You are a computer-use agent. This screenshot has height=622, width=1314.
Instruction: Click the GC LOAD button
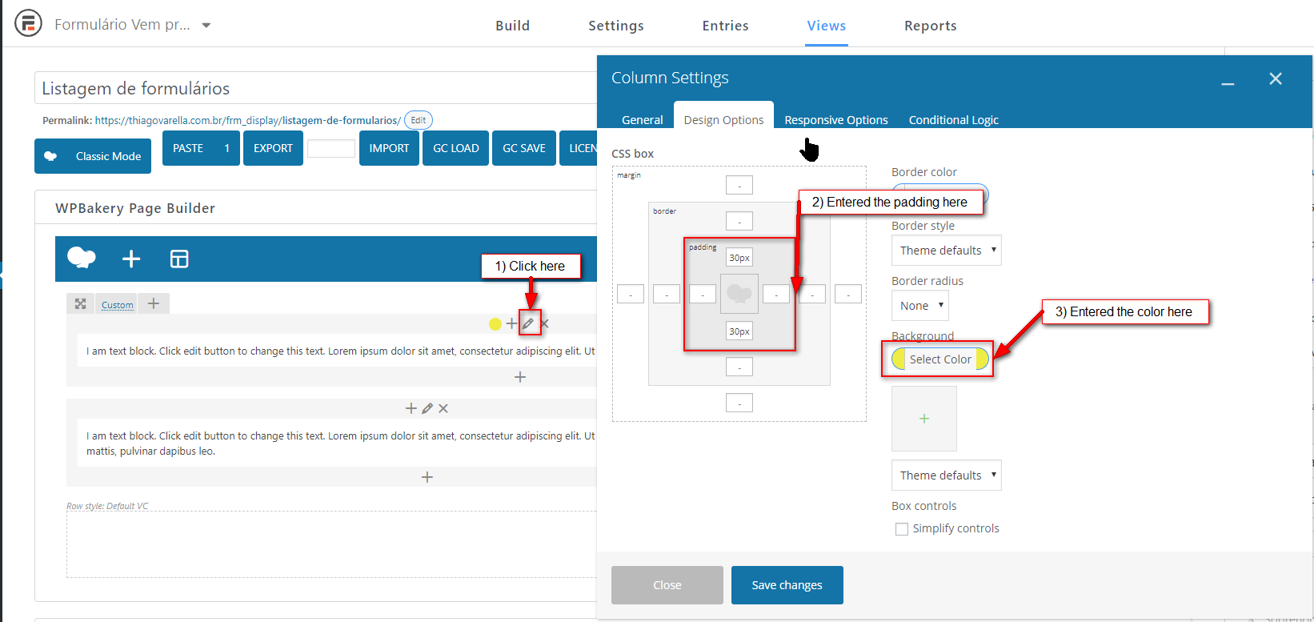(x=456, y=148)
